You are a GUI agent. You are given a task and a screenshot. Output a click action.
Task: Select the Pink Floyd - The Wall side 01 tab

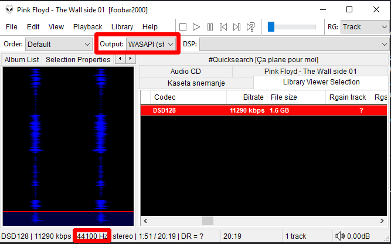tap(310, 72)
